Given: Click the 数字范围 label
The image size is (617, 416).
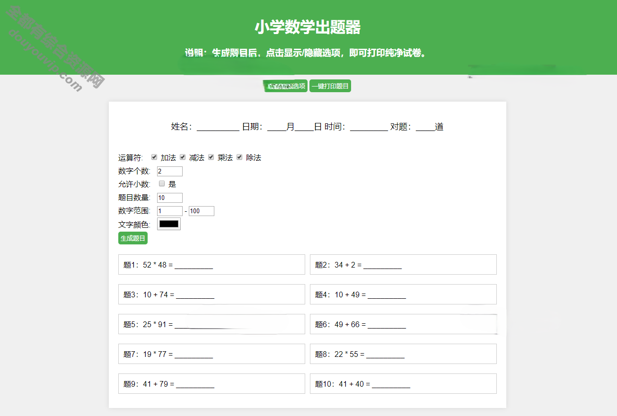Looking at the screenshot, I should tap(134, 211).
